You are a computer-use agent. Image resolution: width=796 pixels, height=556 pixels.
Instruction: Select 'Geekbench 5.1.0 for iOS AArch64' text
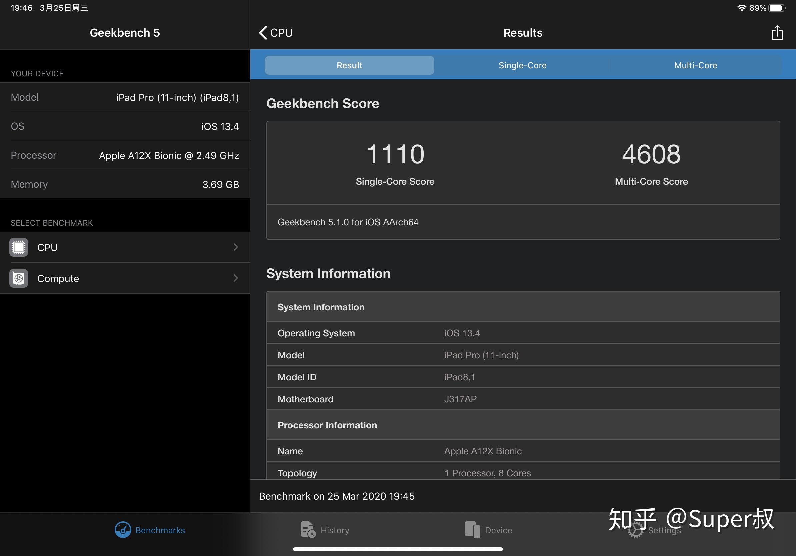pos(348,222)
